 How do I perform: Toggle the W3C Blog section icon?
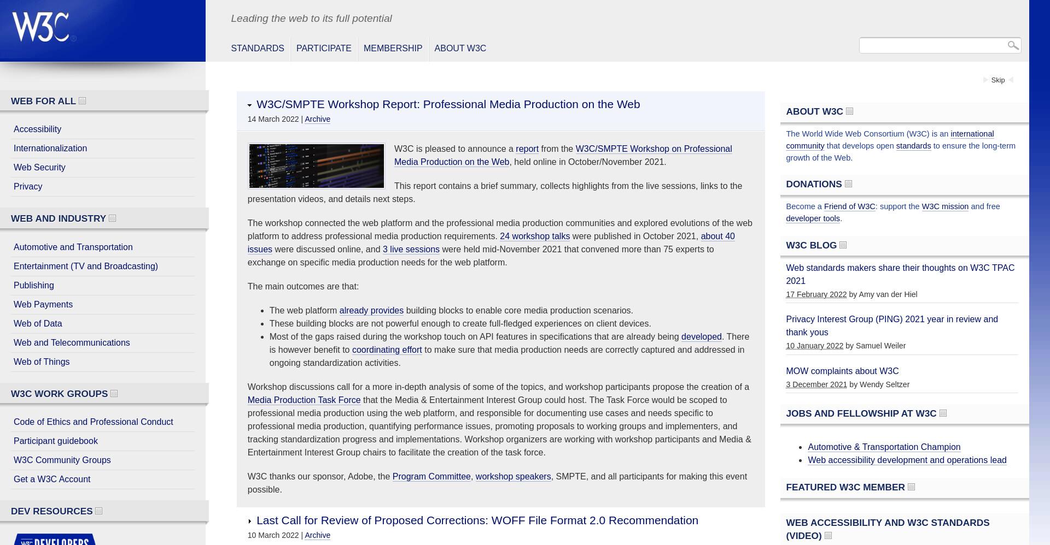[x=843, y=245]
